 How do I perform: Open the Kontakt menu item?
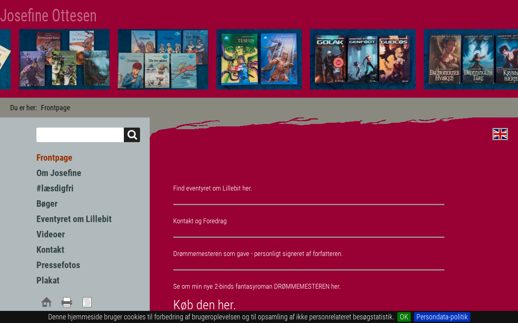[50, 250]
